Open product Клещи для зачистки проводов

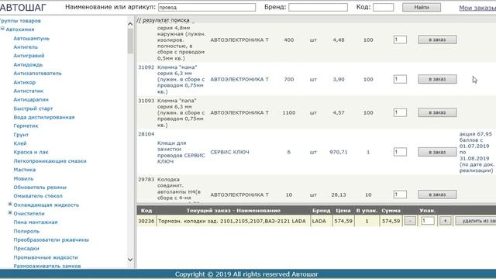(181, 152)
